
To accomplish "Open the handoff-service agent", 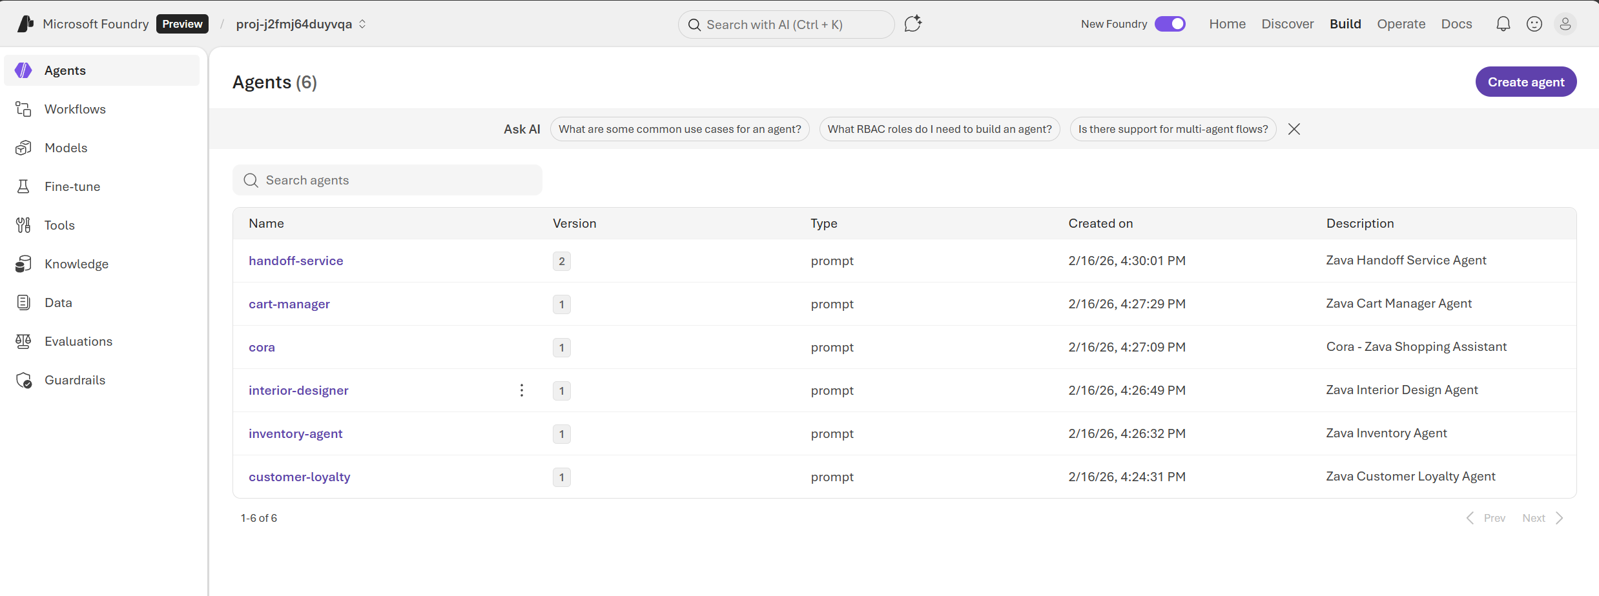I will pyautogui.click(x=296, y=261).
